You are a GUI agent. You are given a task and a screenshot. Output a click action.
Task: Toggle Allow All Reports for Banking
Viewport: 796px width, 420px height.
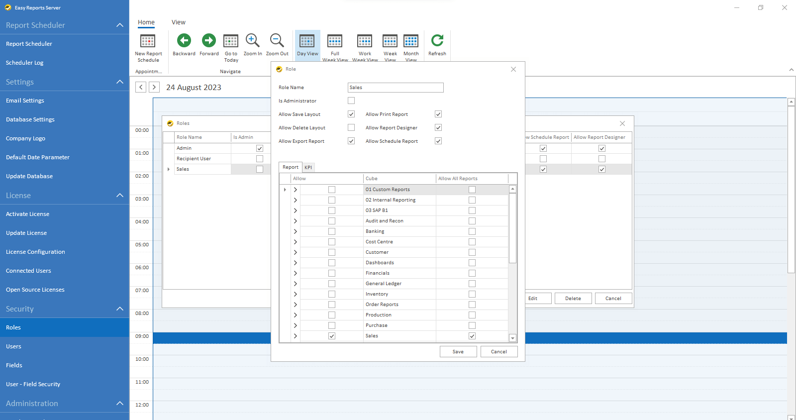[x=472, y=231]
